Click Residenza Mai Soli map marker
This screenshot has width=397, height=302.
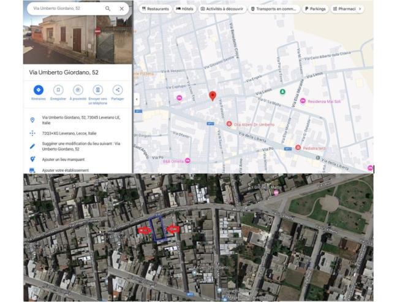[x=302, y=101]
